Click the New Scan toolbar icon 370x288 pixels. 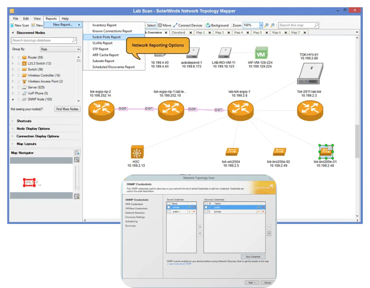click(x=12, y=25)
